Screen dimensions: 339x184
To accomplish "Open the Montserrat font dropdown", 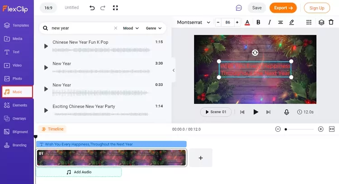I will click(x=194, y=22).
